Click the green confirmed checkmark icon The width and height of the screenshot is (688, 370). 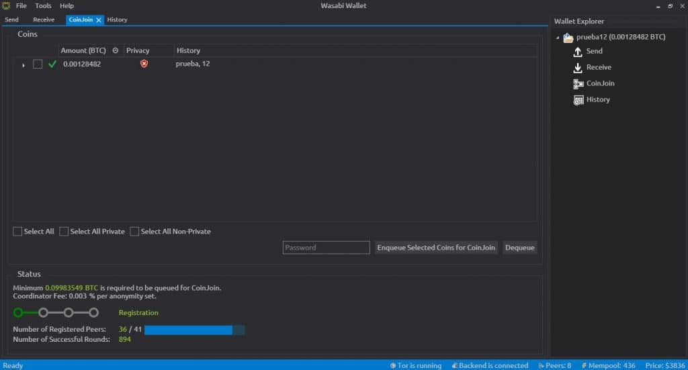point(52,64)
